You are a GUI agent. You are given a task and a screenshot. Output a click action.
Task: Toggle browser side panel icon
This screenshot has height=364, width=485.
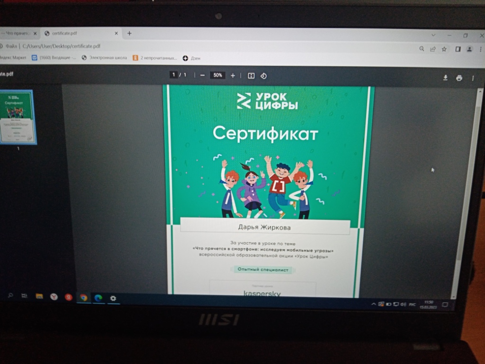pyautogui.click(x=458, y=49)
